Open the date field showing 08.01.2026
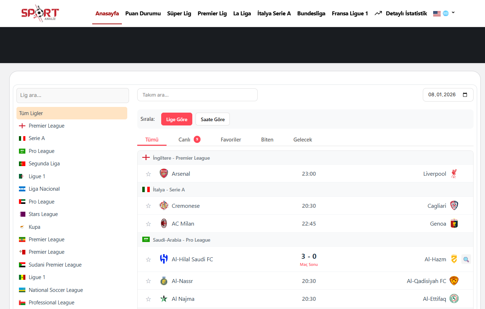 click(x=448, y=95)
